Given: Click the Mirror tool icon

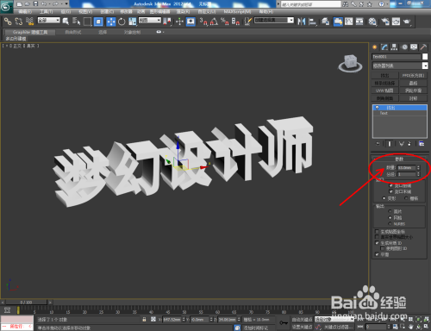Looking at the screenshot, I should point(301,22).
